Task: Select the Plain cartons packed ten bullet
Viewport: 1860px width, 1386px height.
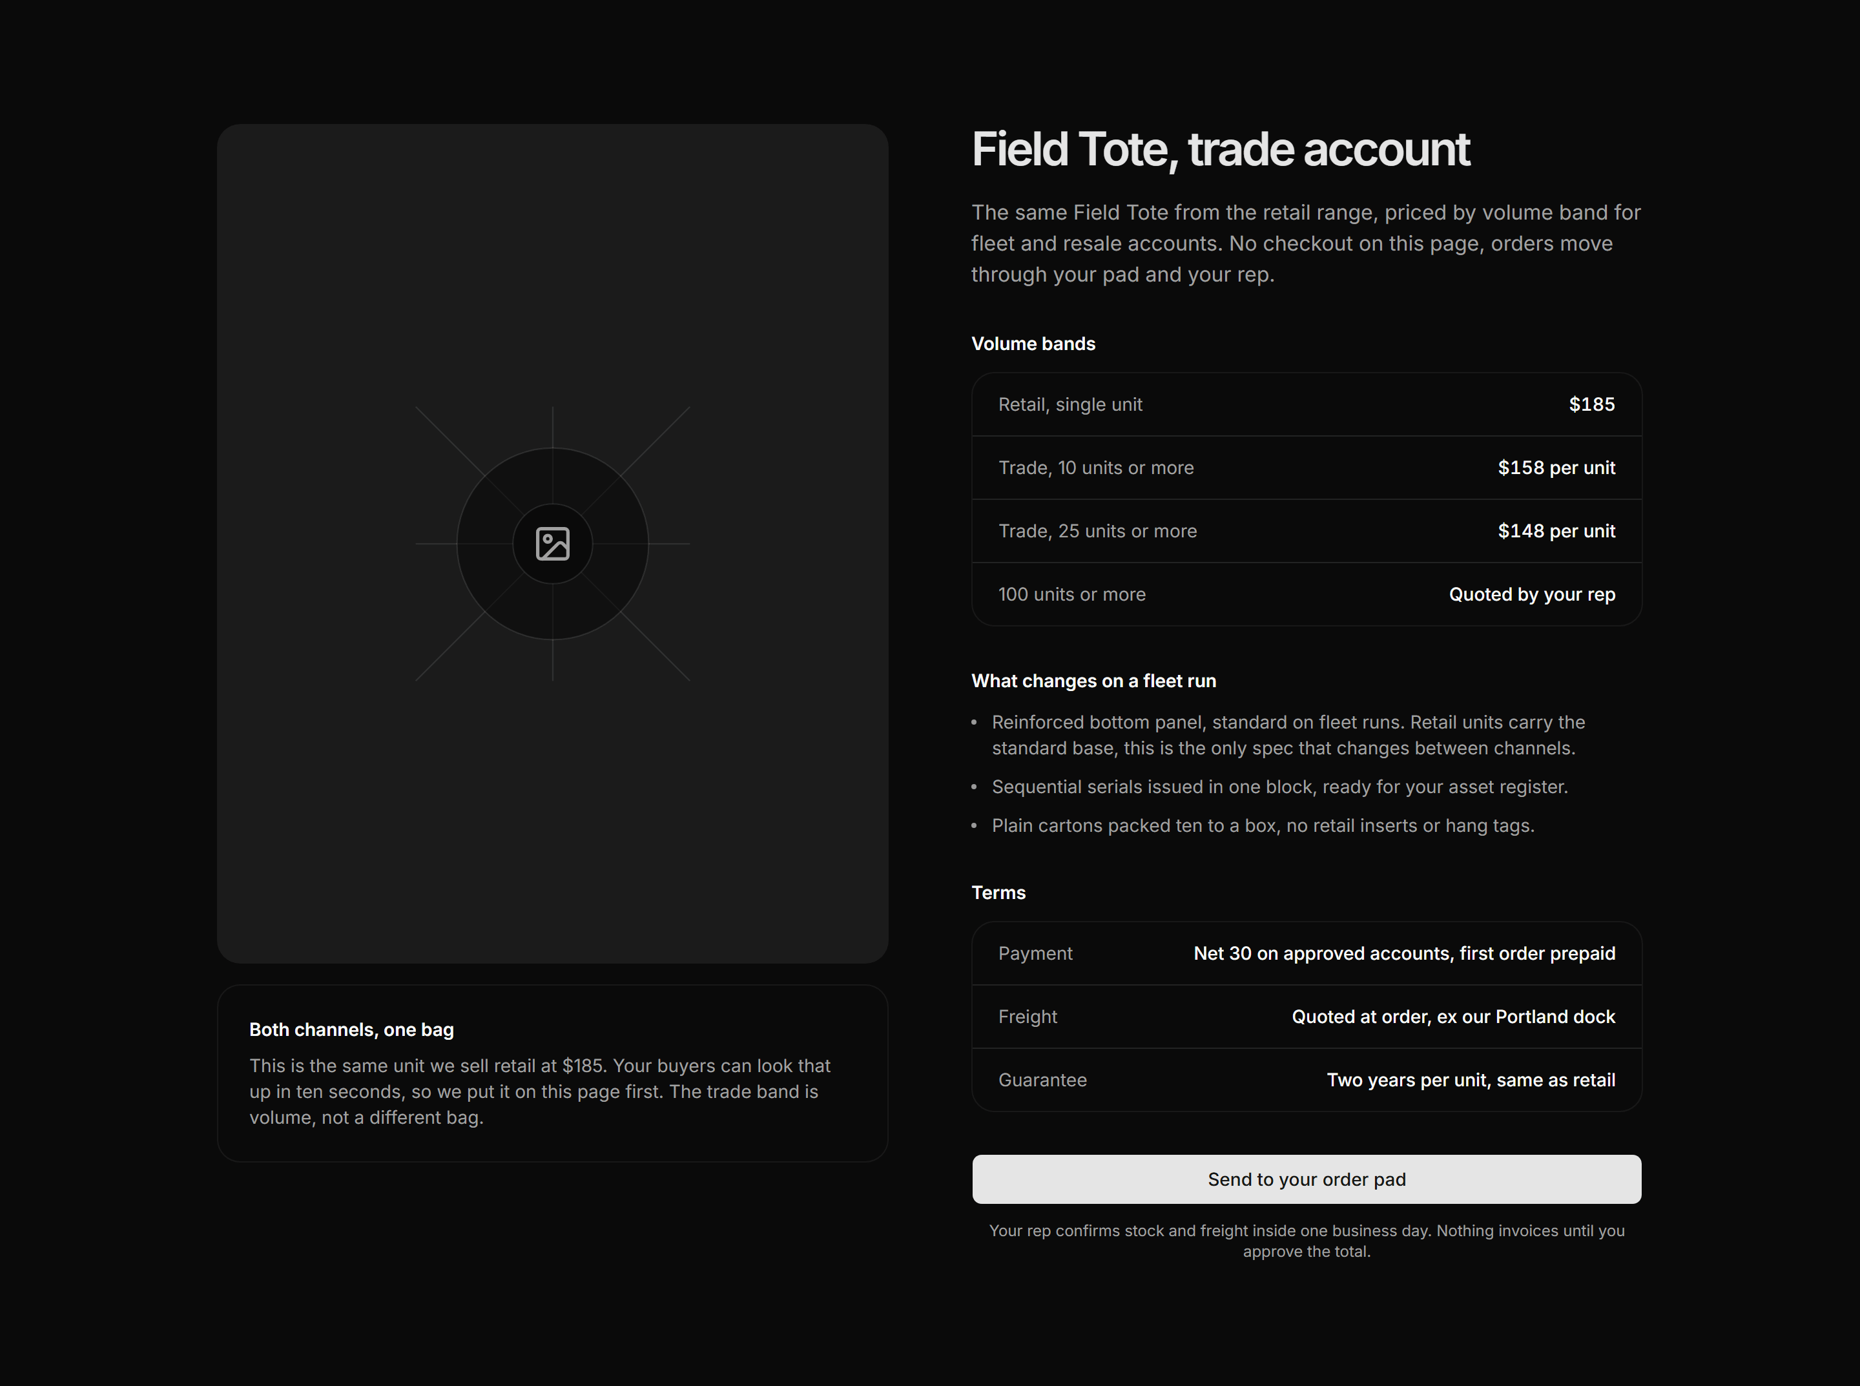Action: pyautogui.click(x=1263, y=825)
